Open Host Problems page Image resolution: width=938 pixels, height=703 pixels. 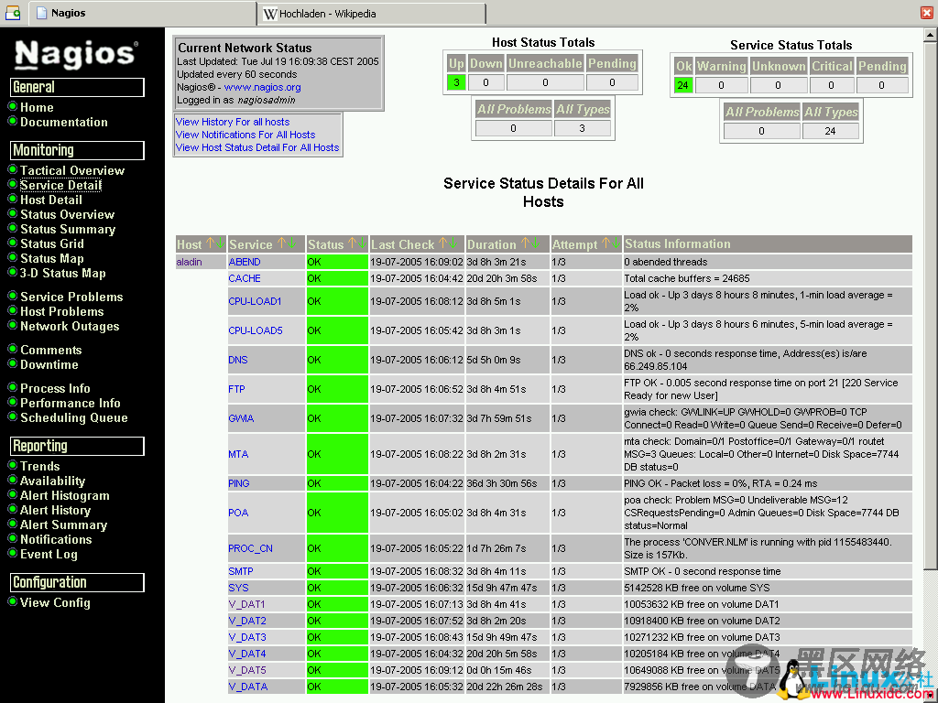click(x=62, y=311)
